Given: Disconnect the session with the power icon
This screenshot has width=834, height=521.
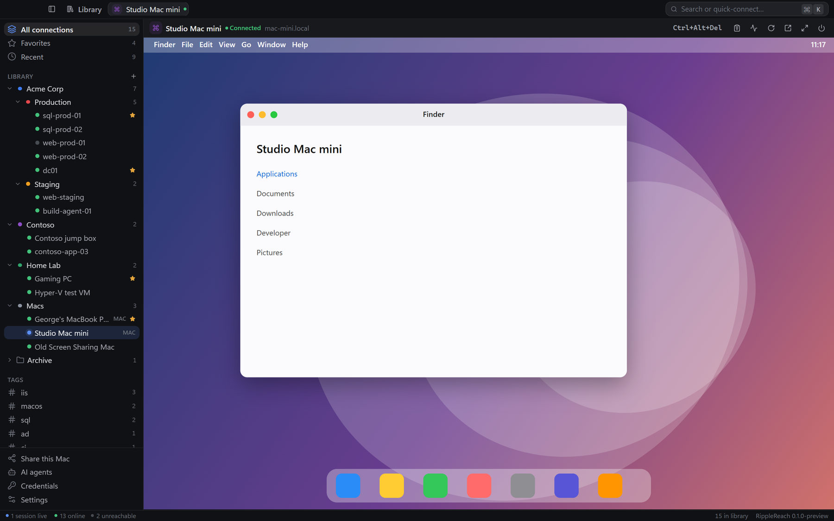Looking at the screenshot, I should (821, 28).
